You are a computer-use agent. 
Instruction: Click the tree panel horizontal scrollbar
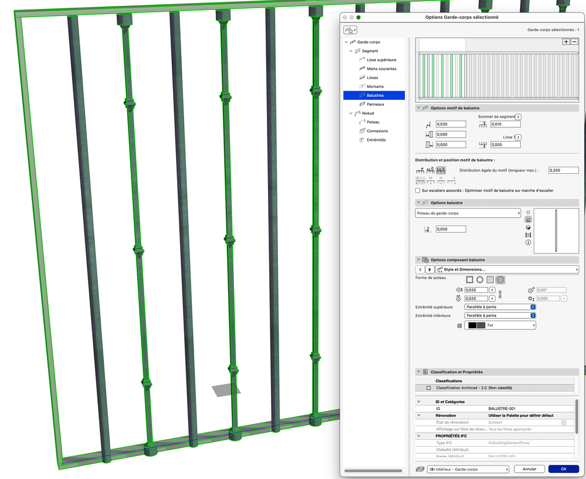pos(373,471)
